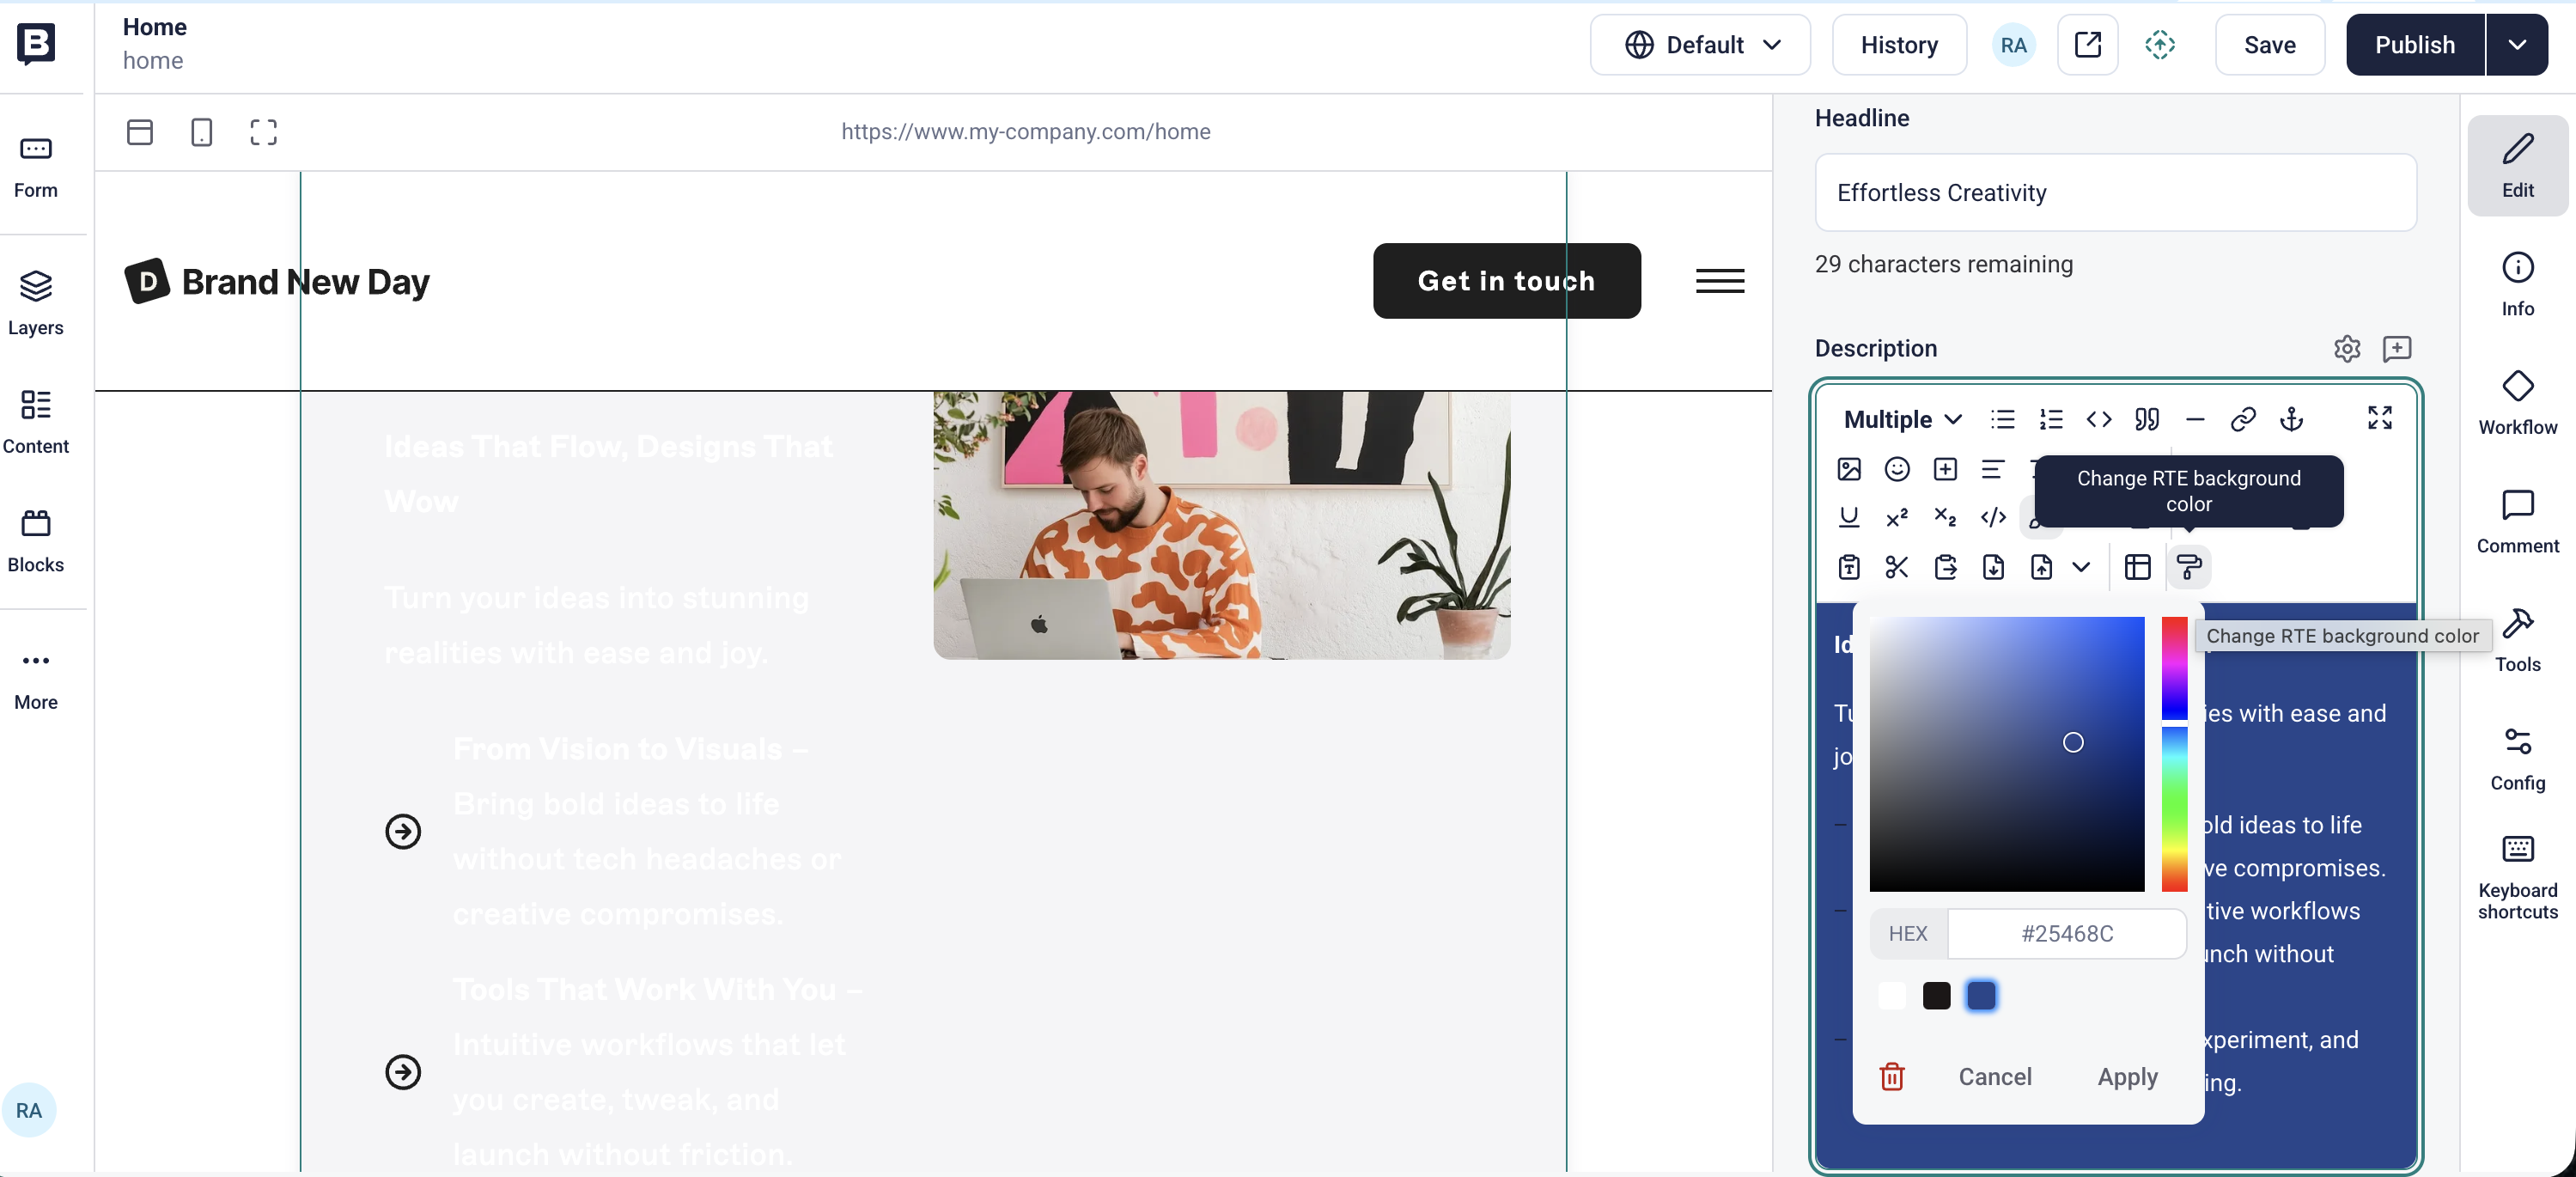The width and height of the screenshot is (2576, 1177).
Task: Click the HEX color value field
Action: pos(2066,933)
